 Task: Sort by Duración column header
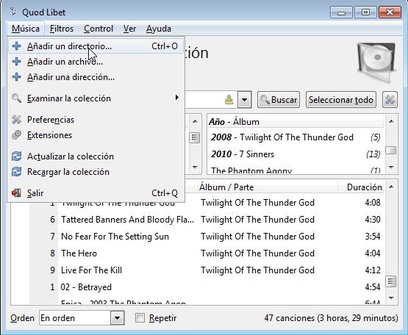click(x=361, y=187)
